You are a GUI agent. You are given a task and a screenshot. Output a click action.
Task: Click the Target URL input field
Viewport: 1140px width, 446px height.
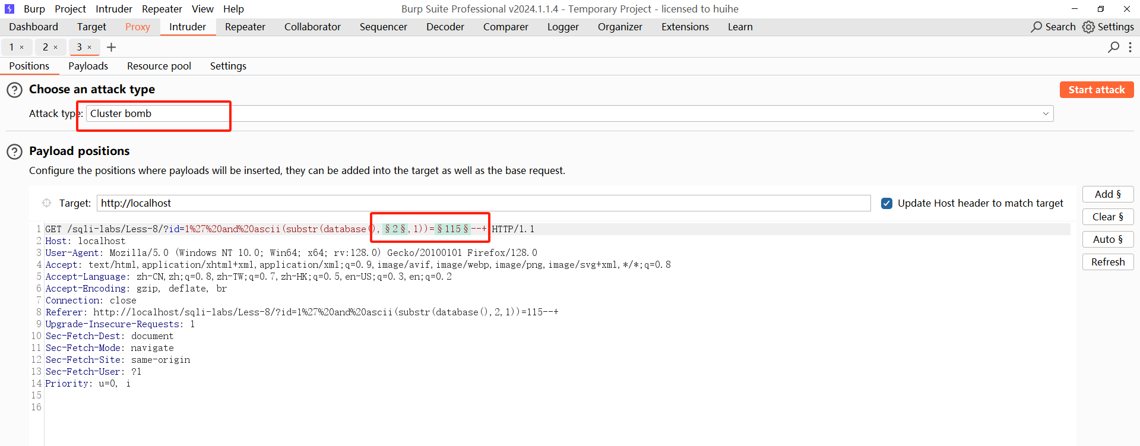[484, 203]
